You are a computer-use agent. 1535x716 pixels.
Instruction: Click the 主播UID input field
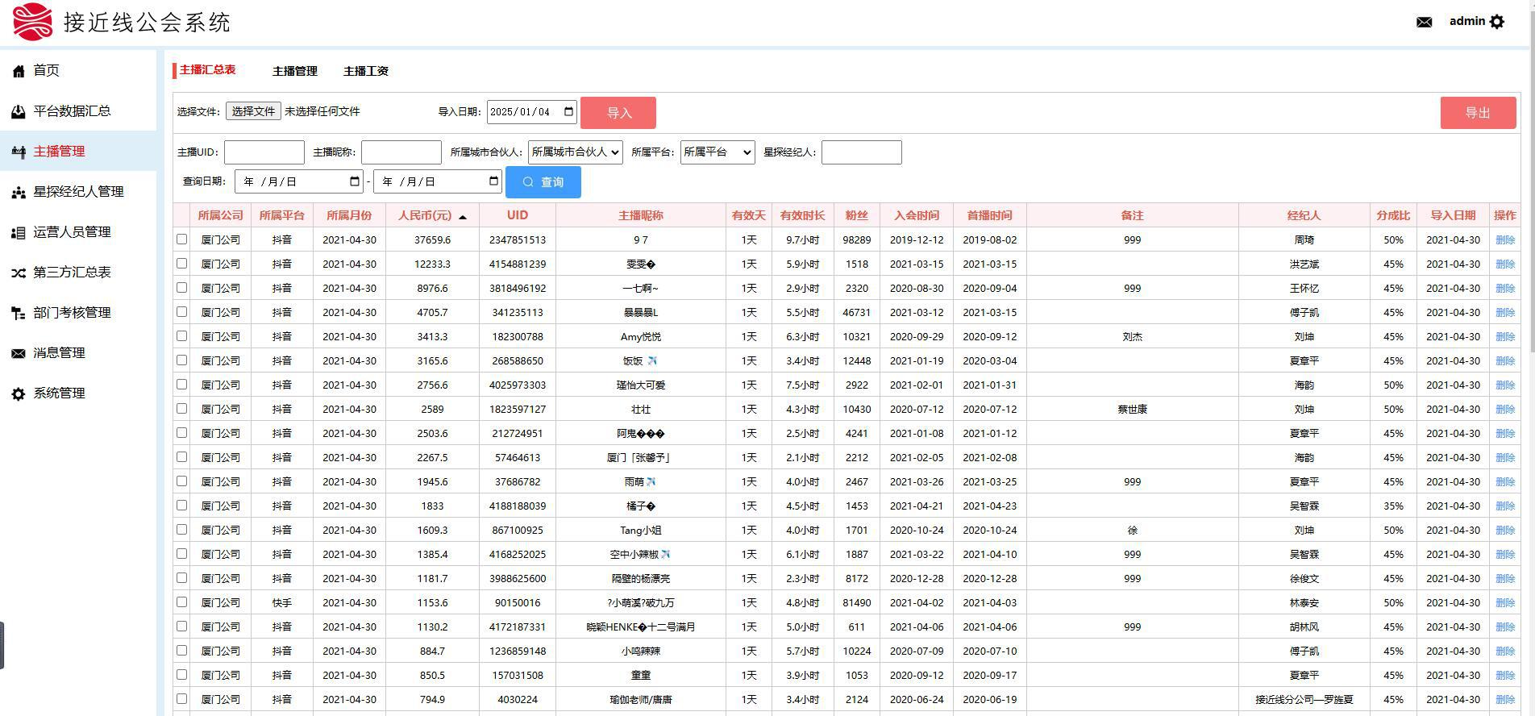click(264, 152)
